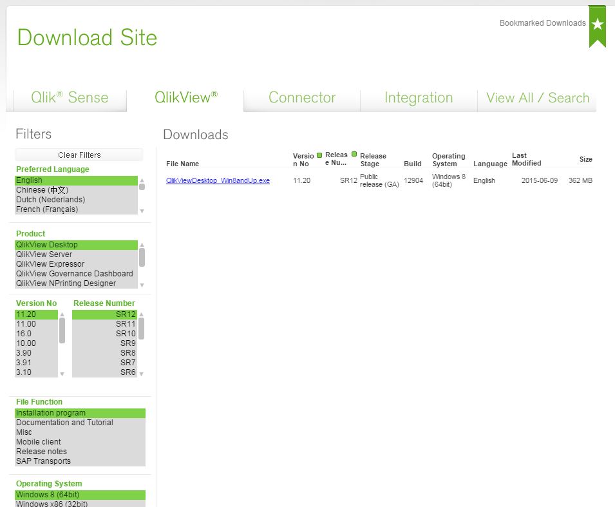The height and width of the screenshot is (507, 615).
Task: Select Windows x86 (32bit) operating system
Action: [x=80, y=504]
